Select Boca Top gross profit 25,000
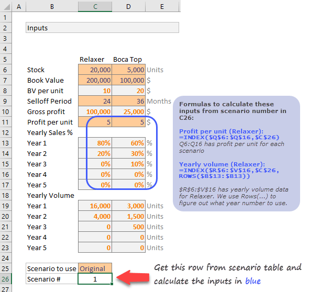 tap(128, 111)
